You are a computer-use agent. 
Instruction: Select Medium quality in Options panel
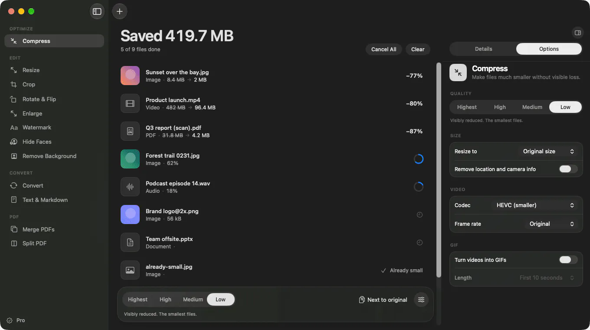point(532,107)
